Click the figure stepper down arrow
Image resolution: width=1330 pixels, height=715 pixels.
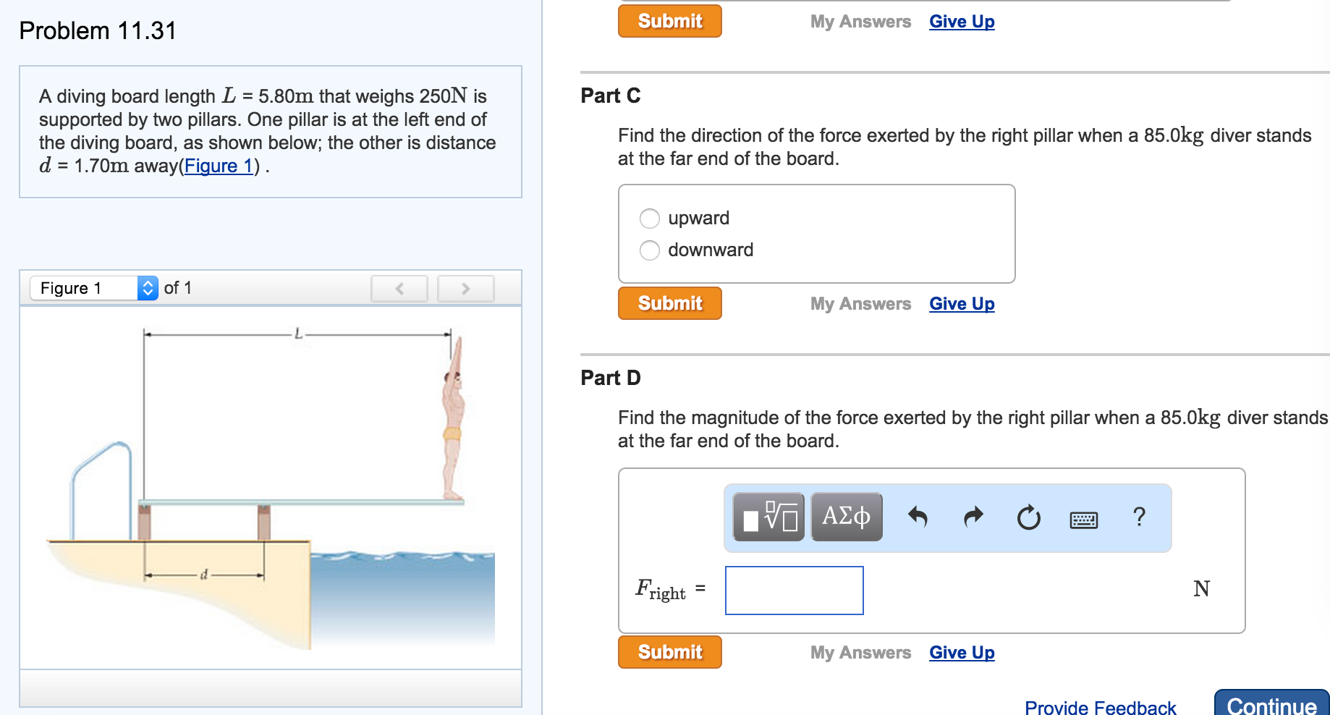coord(148,292)
